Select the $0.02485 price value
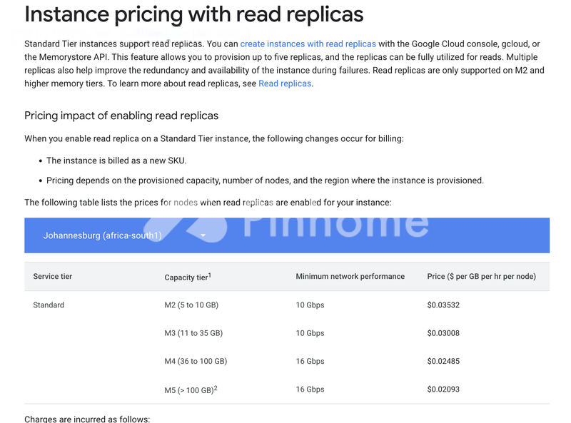This screenshot has width=571, height=423. 444,361
